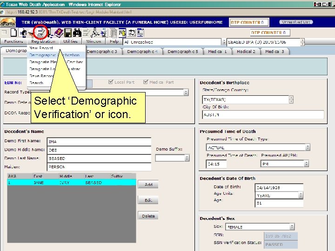Click the stamped envelope toolbar icon

click(x=132, y=33)
